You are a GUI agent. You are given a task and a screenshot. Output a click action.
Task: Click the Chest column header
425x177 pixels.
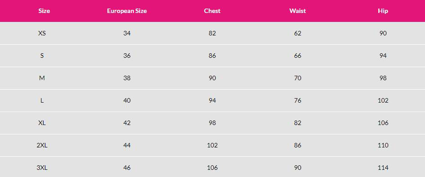point(212,11)
